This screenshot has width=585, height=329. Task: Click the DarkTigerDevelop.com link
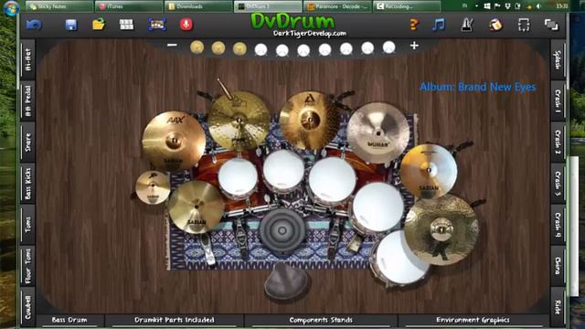click(x=310, y=34)
